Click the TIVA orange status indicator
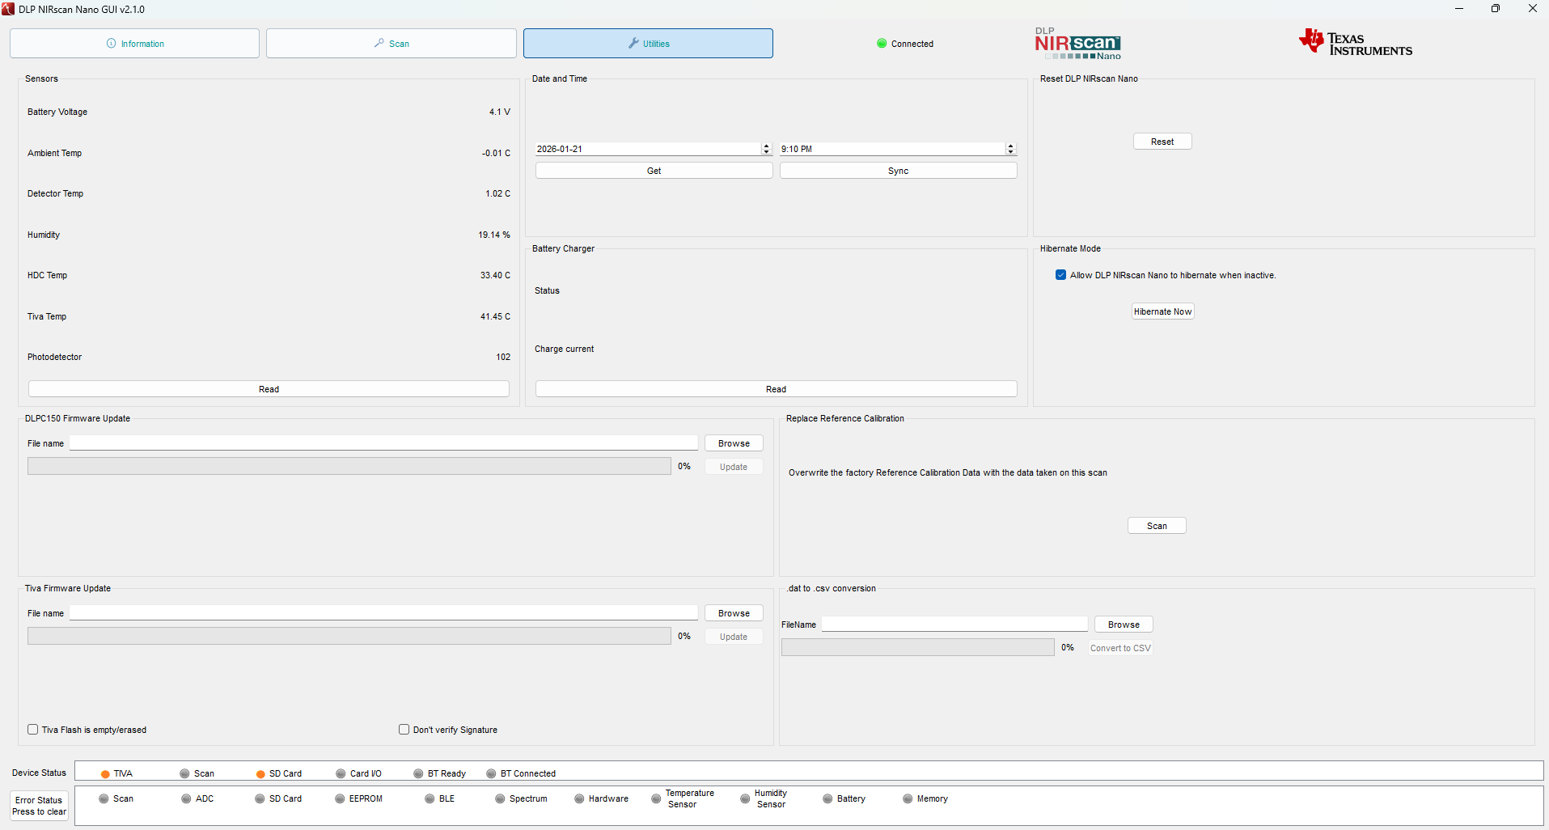1549x830 pixels. pos(105,774)
